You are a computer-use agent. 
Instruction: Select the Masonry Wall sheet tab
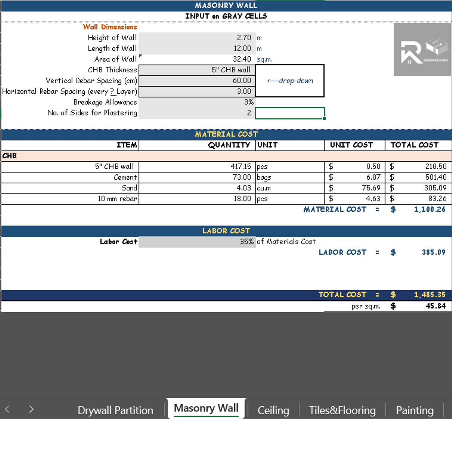coord(206,408)
